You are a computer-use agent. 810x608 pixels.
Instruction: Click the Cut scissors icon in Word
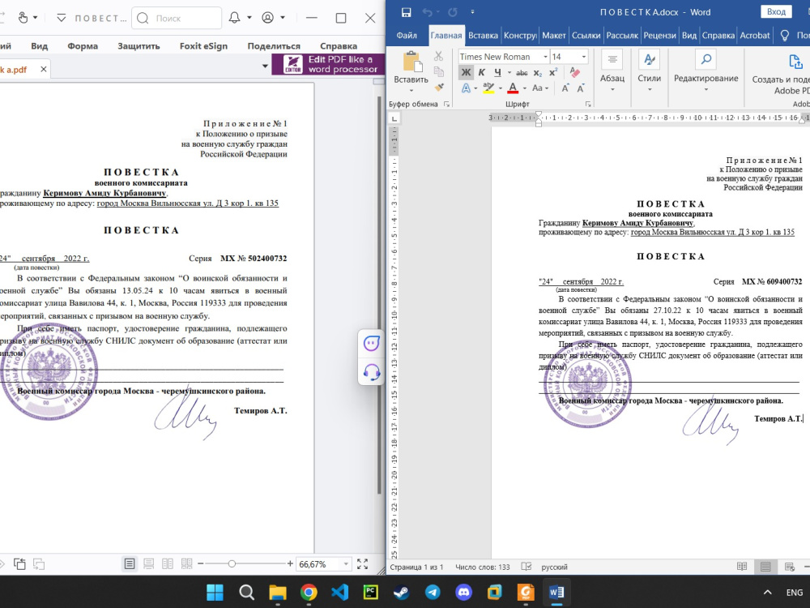(x=438, y=56)
